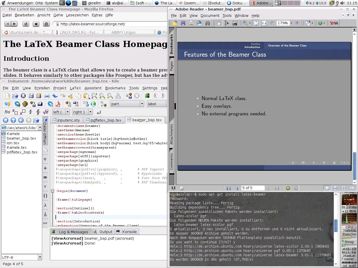Viewport: 358px width, 268px height.
Task: Open the ABBYY Lingvo bookmark in Firefox
Action: tap(123, 32)
